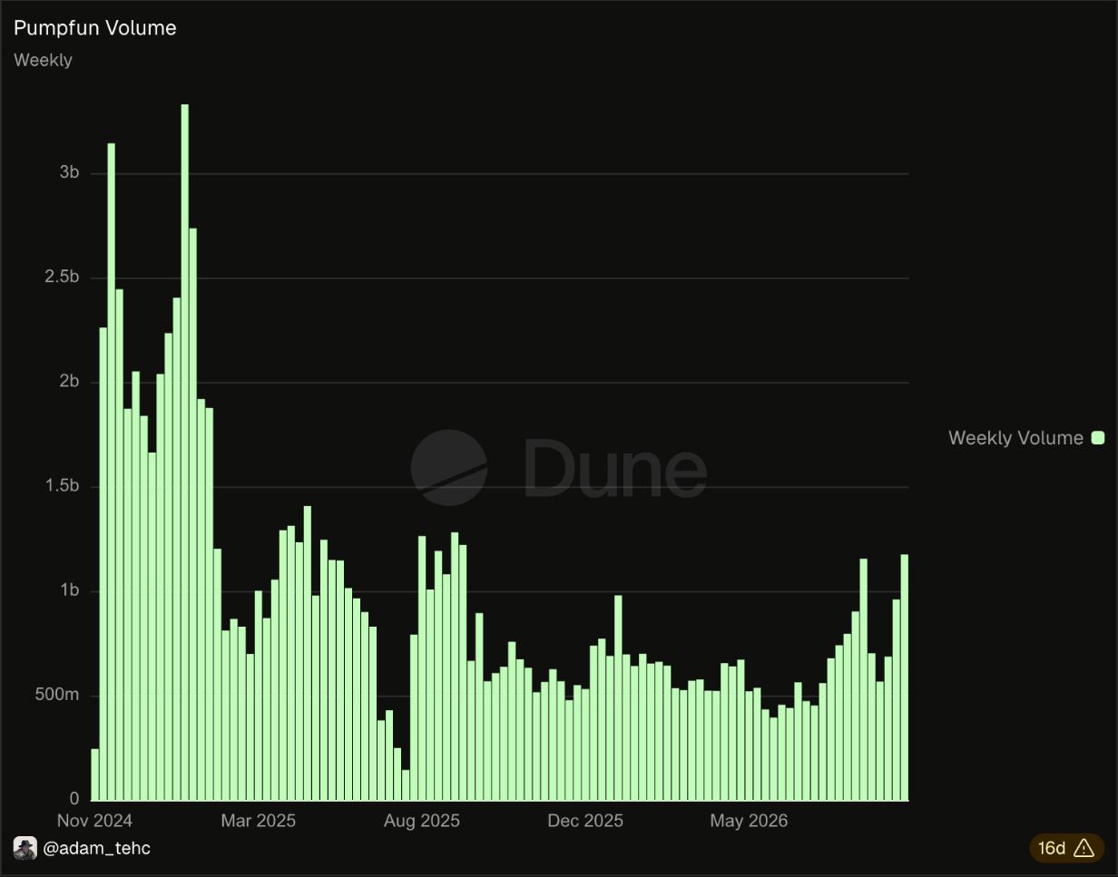The image size is (1118, 877).
Task: Open the @adam_tehc author profile link
Action: [x=96, y=848]
